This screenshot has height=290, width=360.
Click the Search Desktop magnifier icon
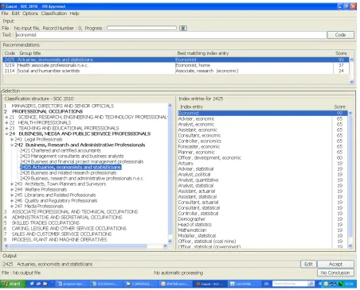coord(311,284)
